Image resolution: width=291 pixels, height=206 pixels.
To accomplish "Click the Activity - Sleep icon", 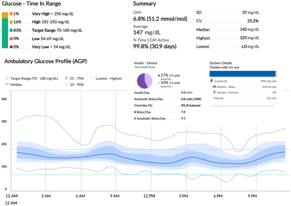I will coord(214,87).
